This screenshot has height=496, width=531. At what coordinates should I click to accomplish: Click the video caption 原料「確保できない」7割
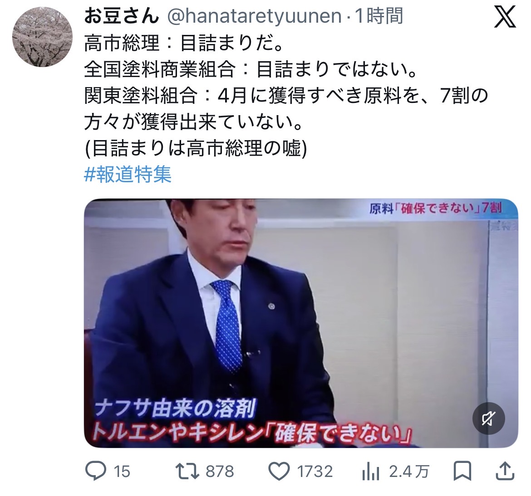click(435, 208)
